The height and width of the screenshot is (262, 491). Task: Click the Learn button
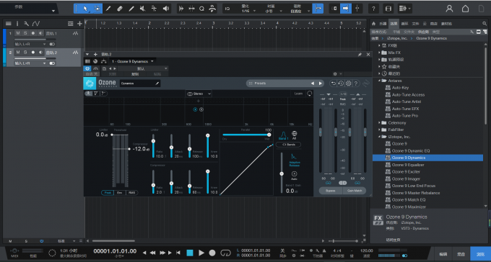click(x=298, y=94)
